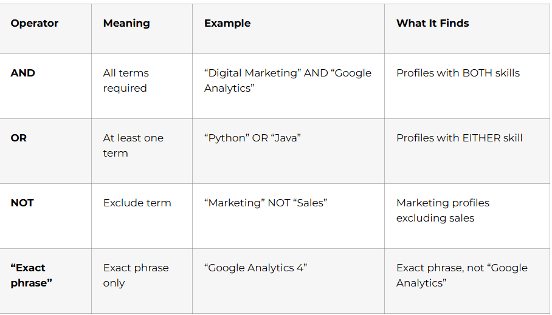Click the "At least one term" cell
Viewport: 552px width, 315px height.
click(x=133, y=145)
